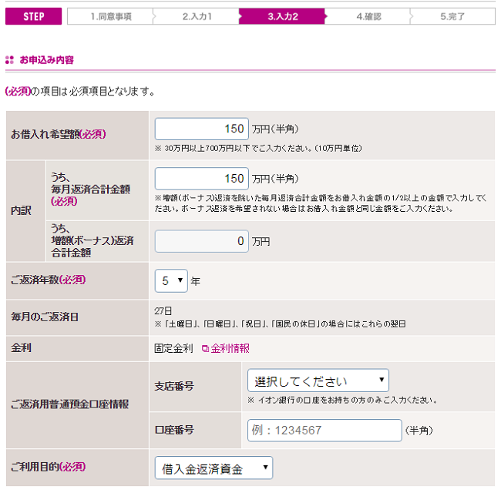Select step 4.確認 in progress bar
Screen dimensions: 501x493
(368, 16)
